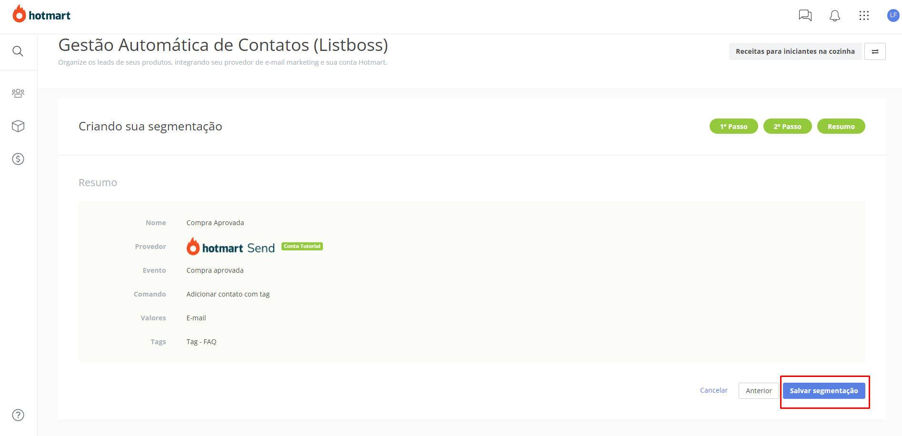The width and height of the screenshot is (902, 436).
Task: Open the LF user profile avatar
Action: 893,15
